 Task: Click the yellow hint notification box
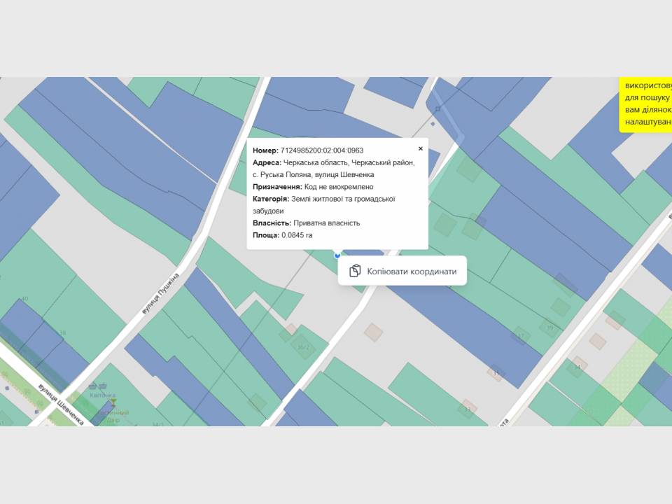coord(645,105)
